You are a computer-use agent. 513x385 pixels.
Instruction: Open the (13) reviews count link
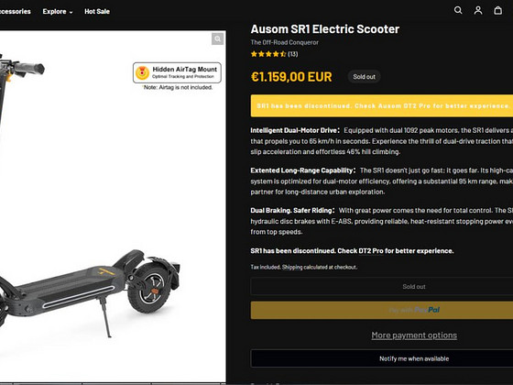[x=293, y=54]
